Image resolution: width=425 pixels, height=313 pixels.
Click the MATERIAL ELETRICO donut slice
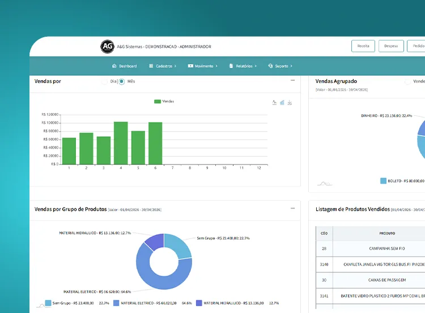tap(158, 282)
